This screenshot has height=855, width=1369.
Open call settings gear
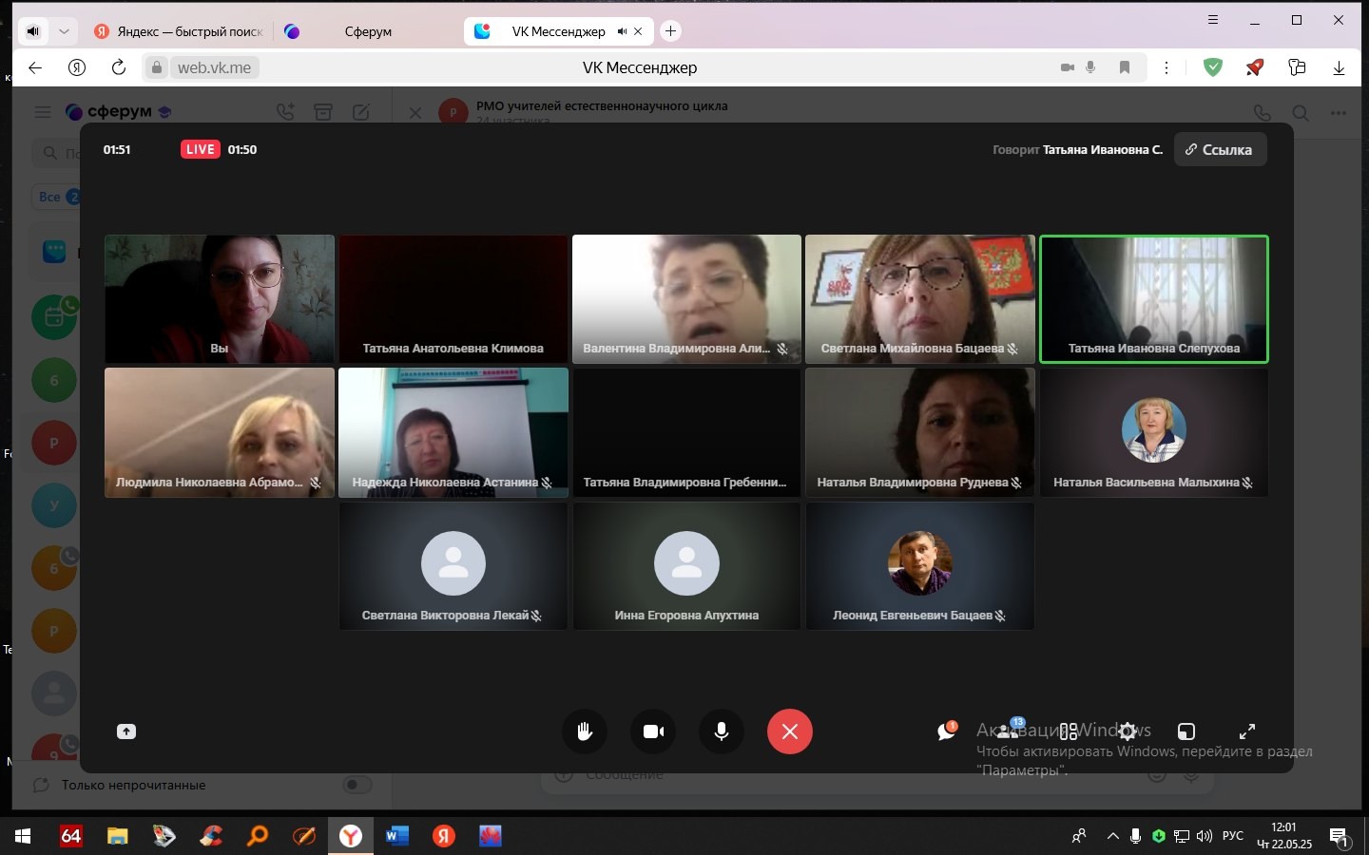[1128, 731]
